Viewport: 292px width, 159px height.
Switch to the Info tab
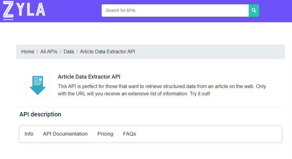point(29,134)
